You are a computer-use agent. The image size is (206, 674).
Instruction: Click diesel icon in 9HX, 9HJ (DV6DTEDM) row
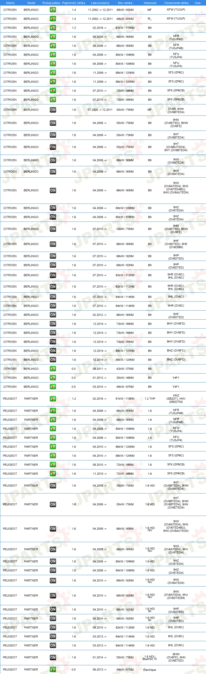53,596
